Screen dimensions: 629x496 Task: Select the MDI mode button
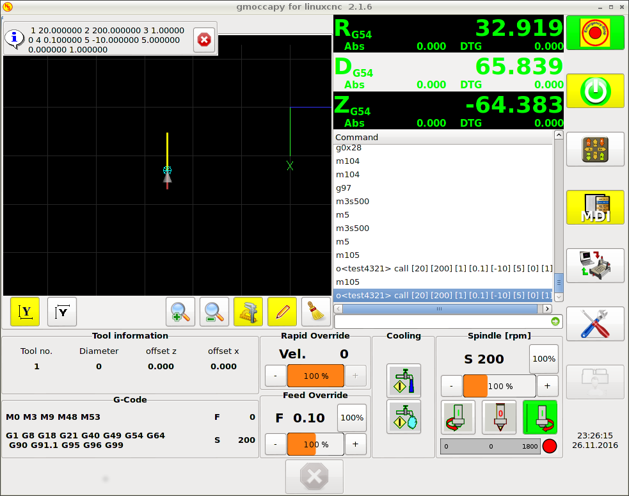[x=595, y=207]
